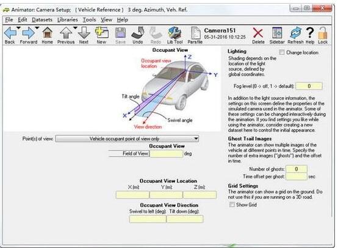Click the Fog level input field
338x248 pixels.
tap(309, 86)
